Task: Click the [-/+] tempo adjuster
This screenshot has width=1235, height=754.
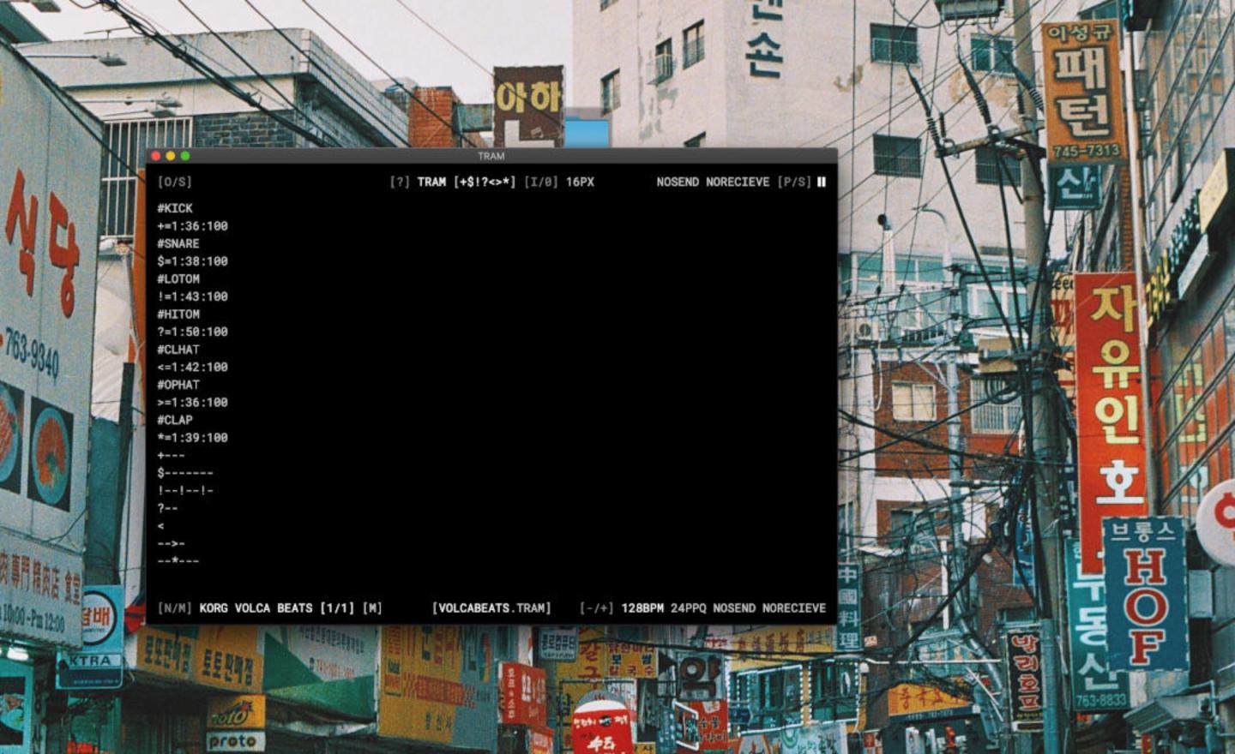Action: 596,608
